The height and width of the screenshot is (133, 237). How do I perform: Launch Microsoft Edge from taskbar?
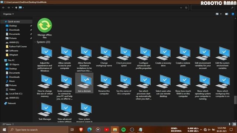(x=90, y=130)
